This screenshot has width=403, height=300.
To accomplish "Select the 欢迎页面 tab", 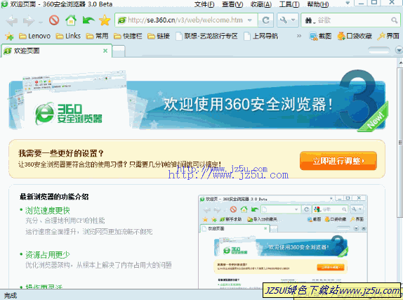I will pos(57,51).
